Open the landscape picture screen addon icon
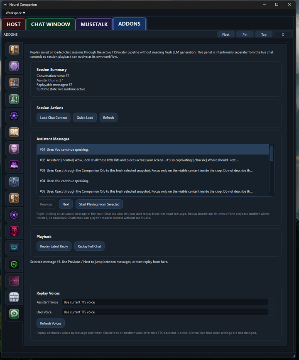Screen dimensions: 299x360 tap(14, 247)
